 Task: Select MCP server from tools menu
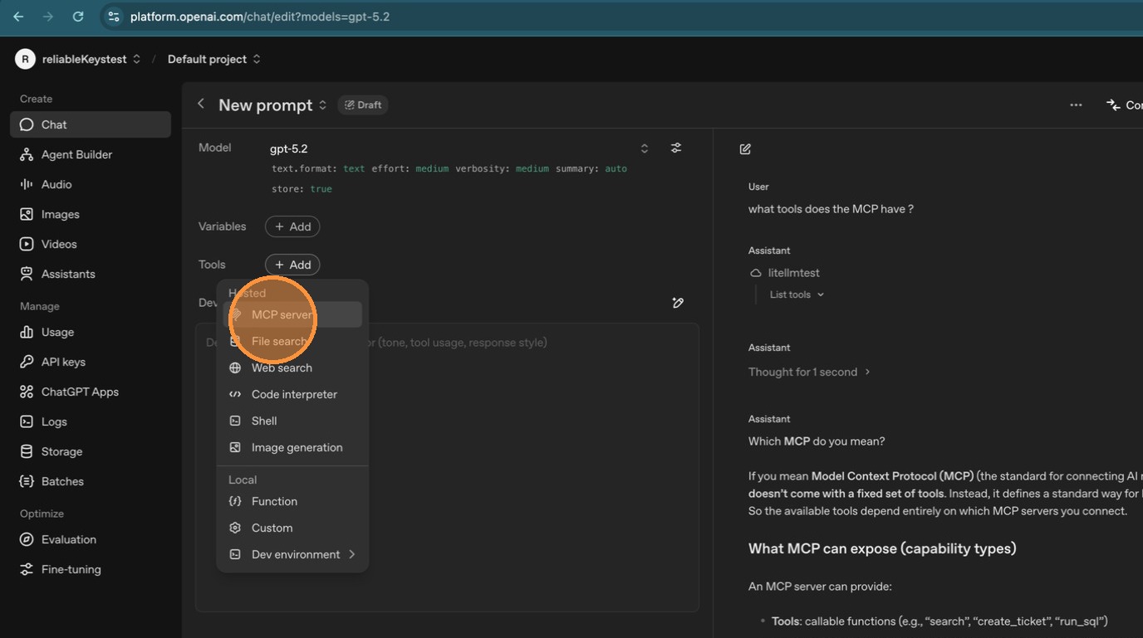point(292,314)
